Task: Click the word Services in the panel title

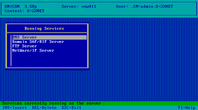Action: coord(54,29)
